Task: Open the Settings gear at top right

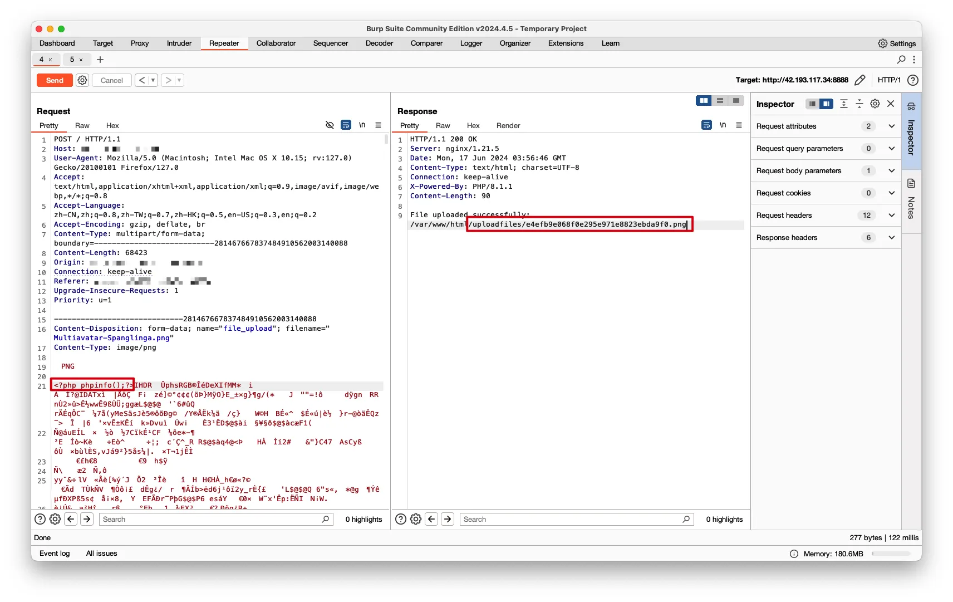Action: tap(896, 43)
